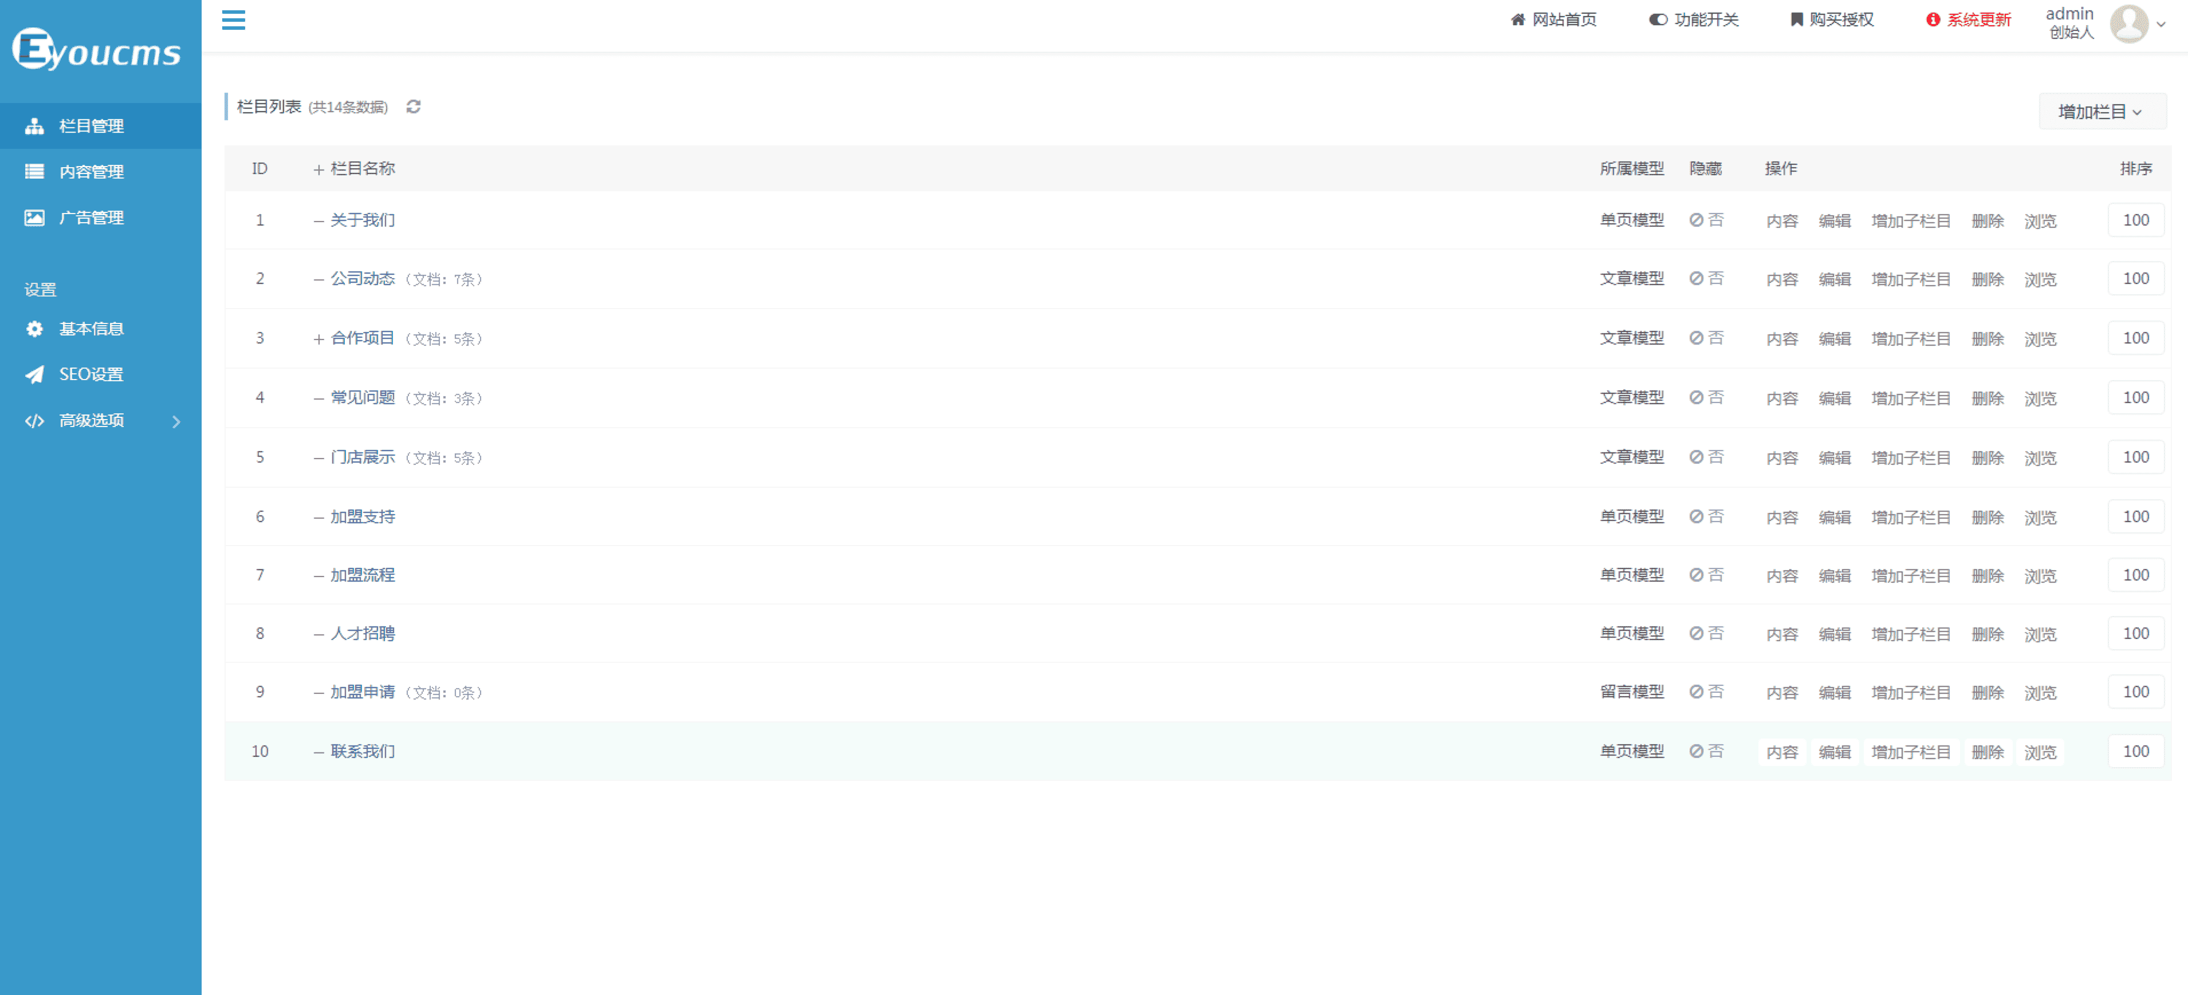The width and height of the screenshot is (2188, 995).
Task: Click 编辑 for the 公司动态 row
Action: tap(1835, 279)
